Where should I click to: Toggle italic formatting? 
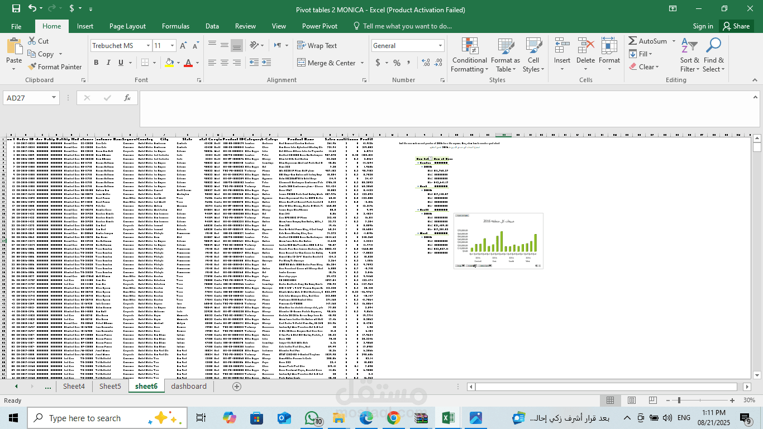pyautogui.click(x=108, y=63)
